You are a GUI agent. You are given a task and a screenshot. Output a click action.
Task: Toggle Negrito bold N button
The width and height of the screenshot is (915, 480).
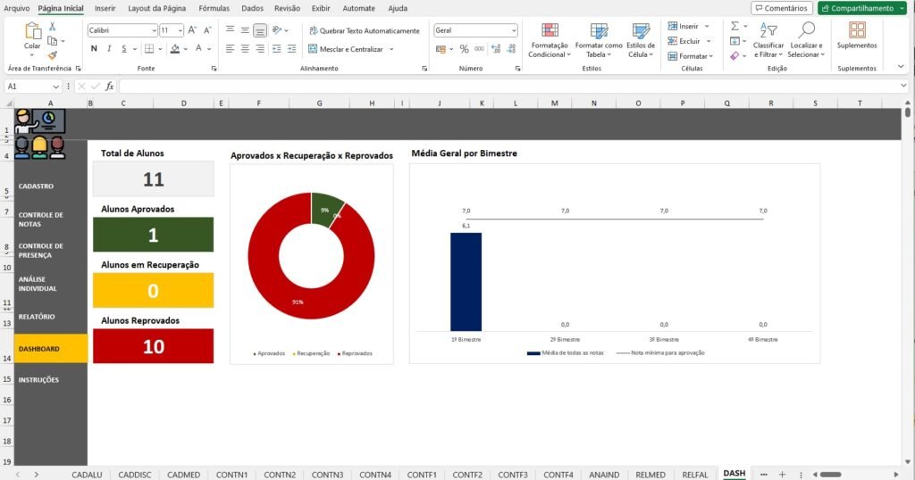tap(94, 49)
